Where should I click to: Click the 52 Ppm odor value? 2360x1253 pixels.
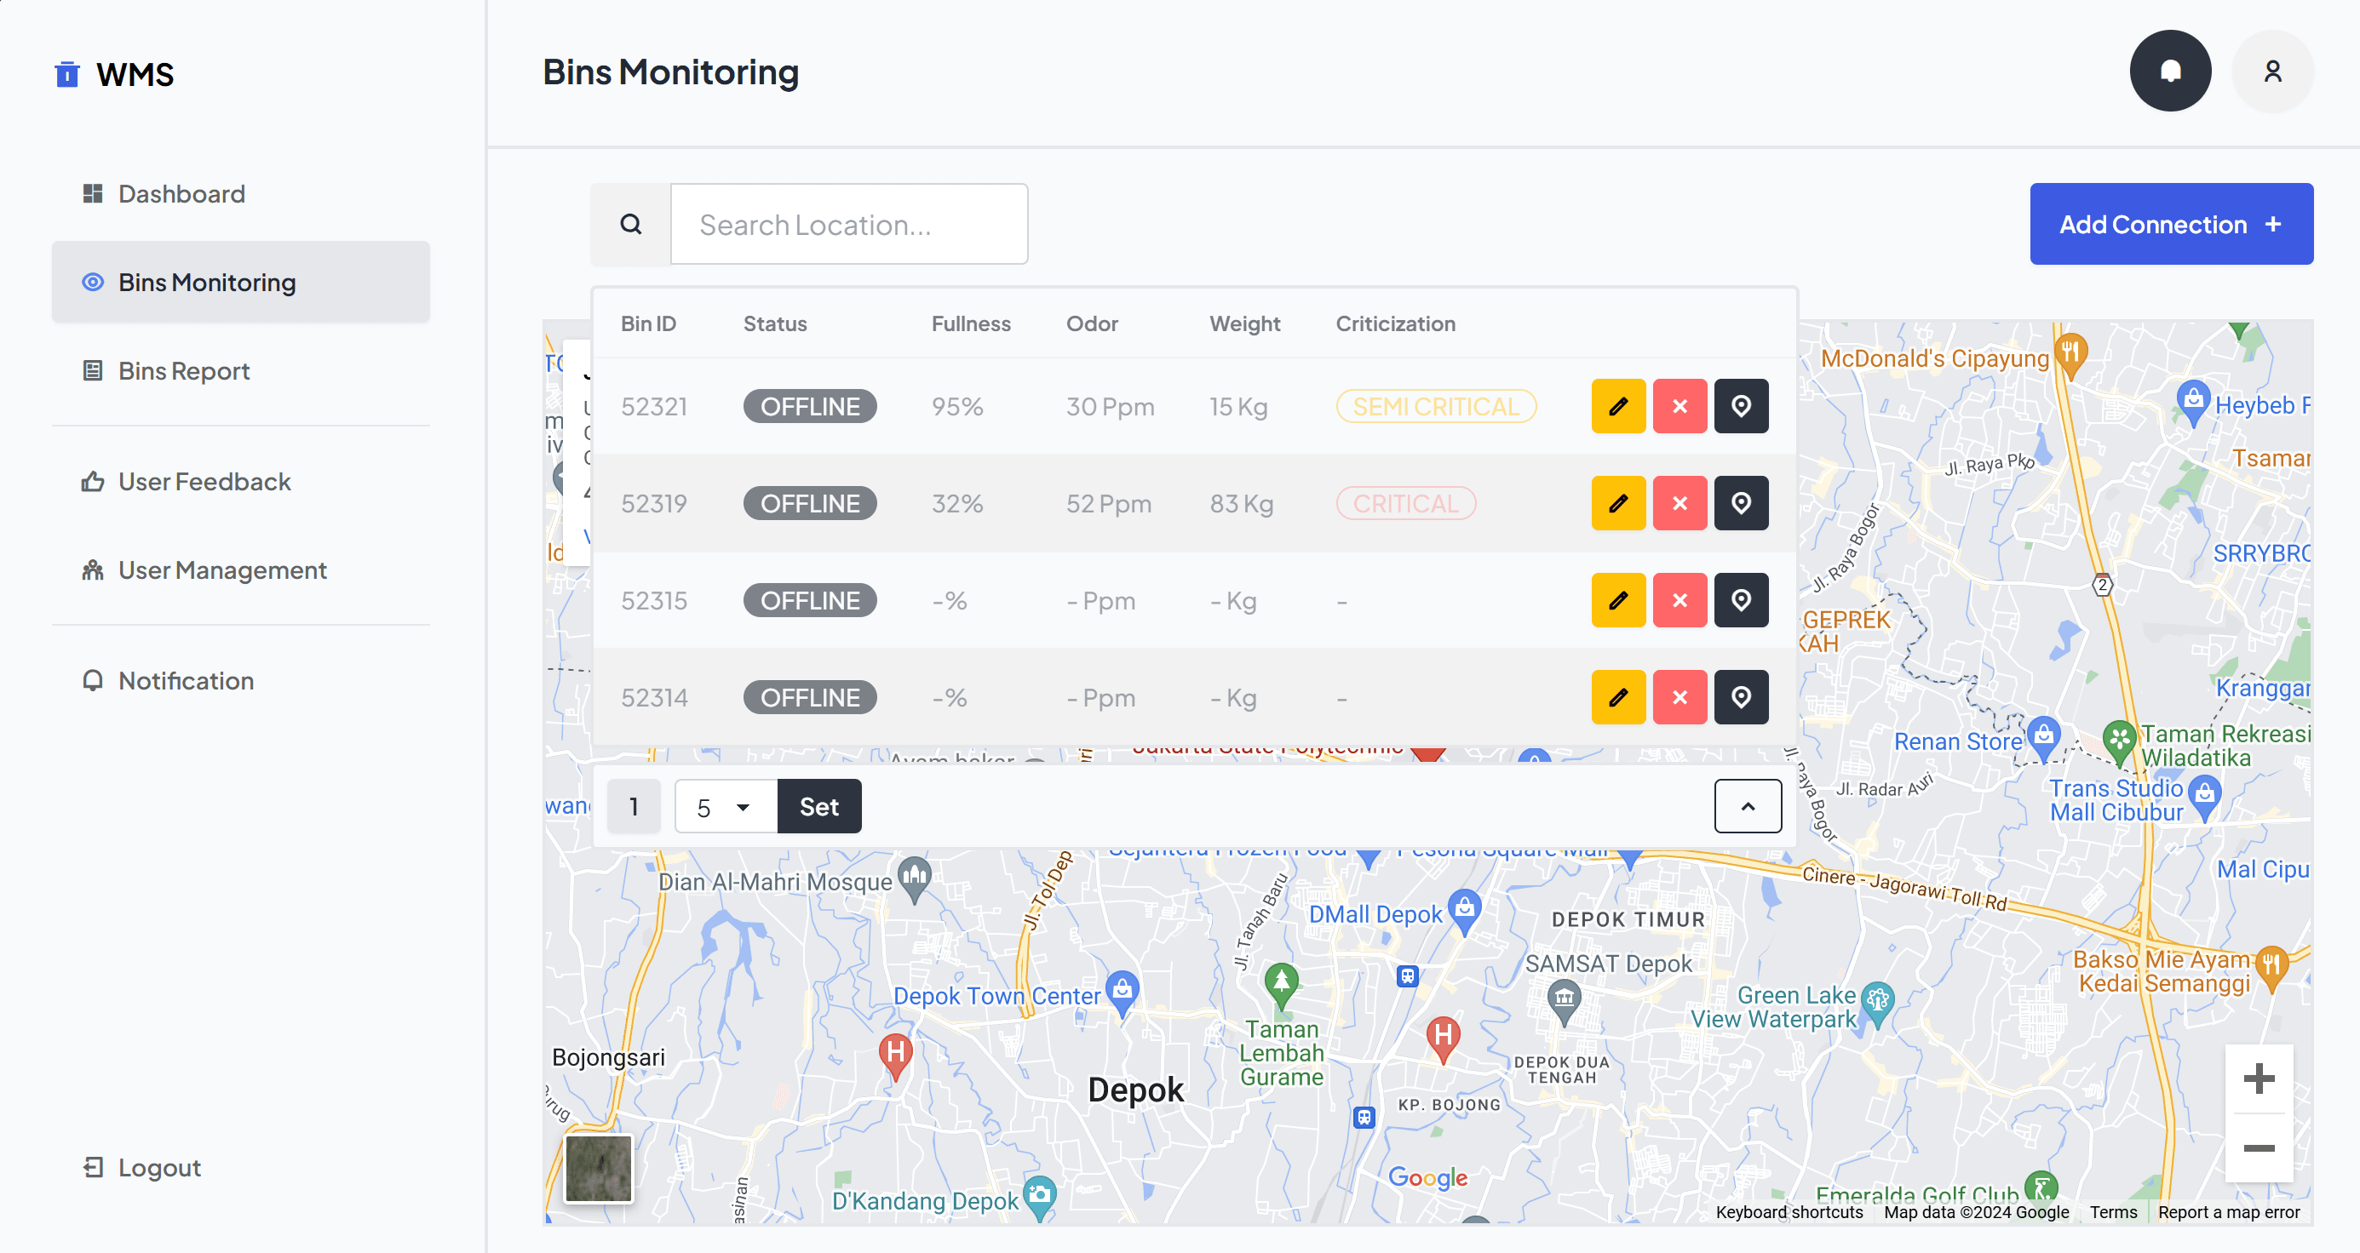click(1108, 504)
